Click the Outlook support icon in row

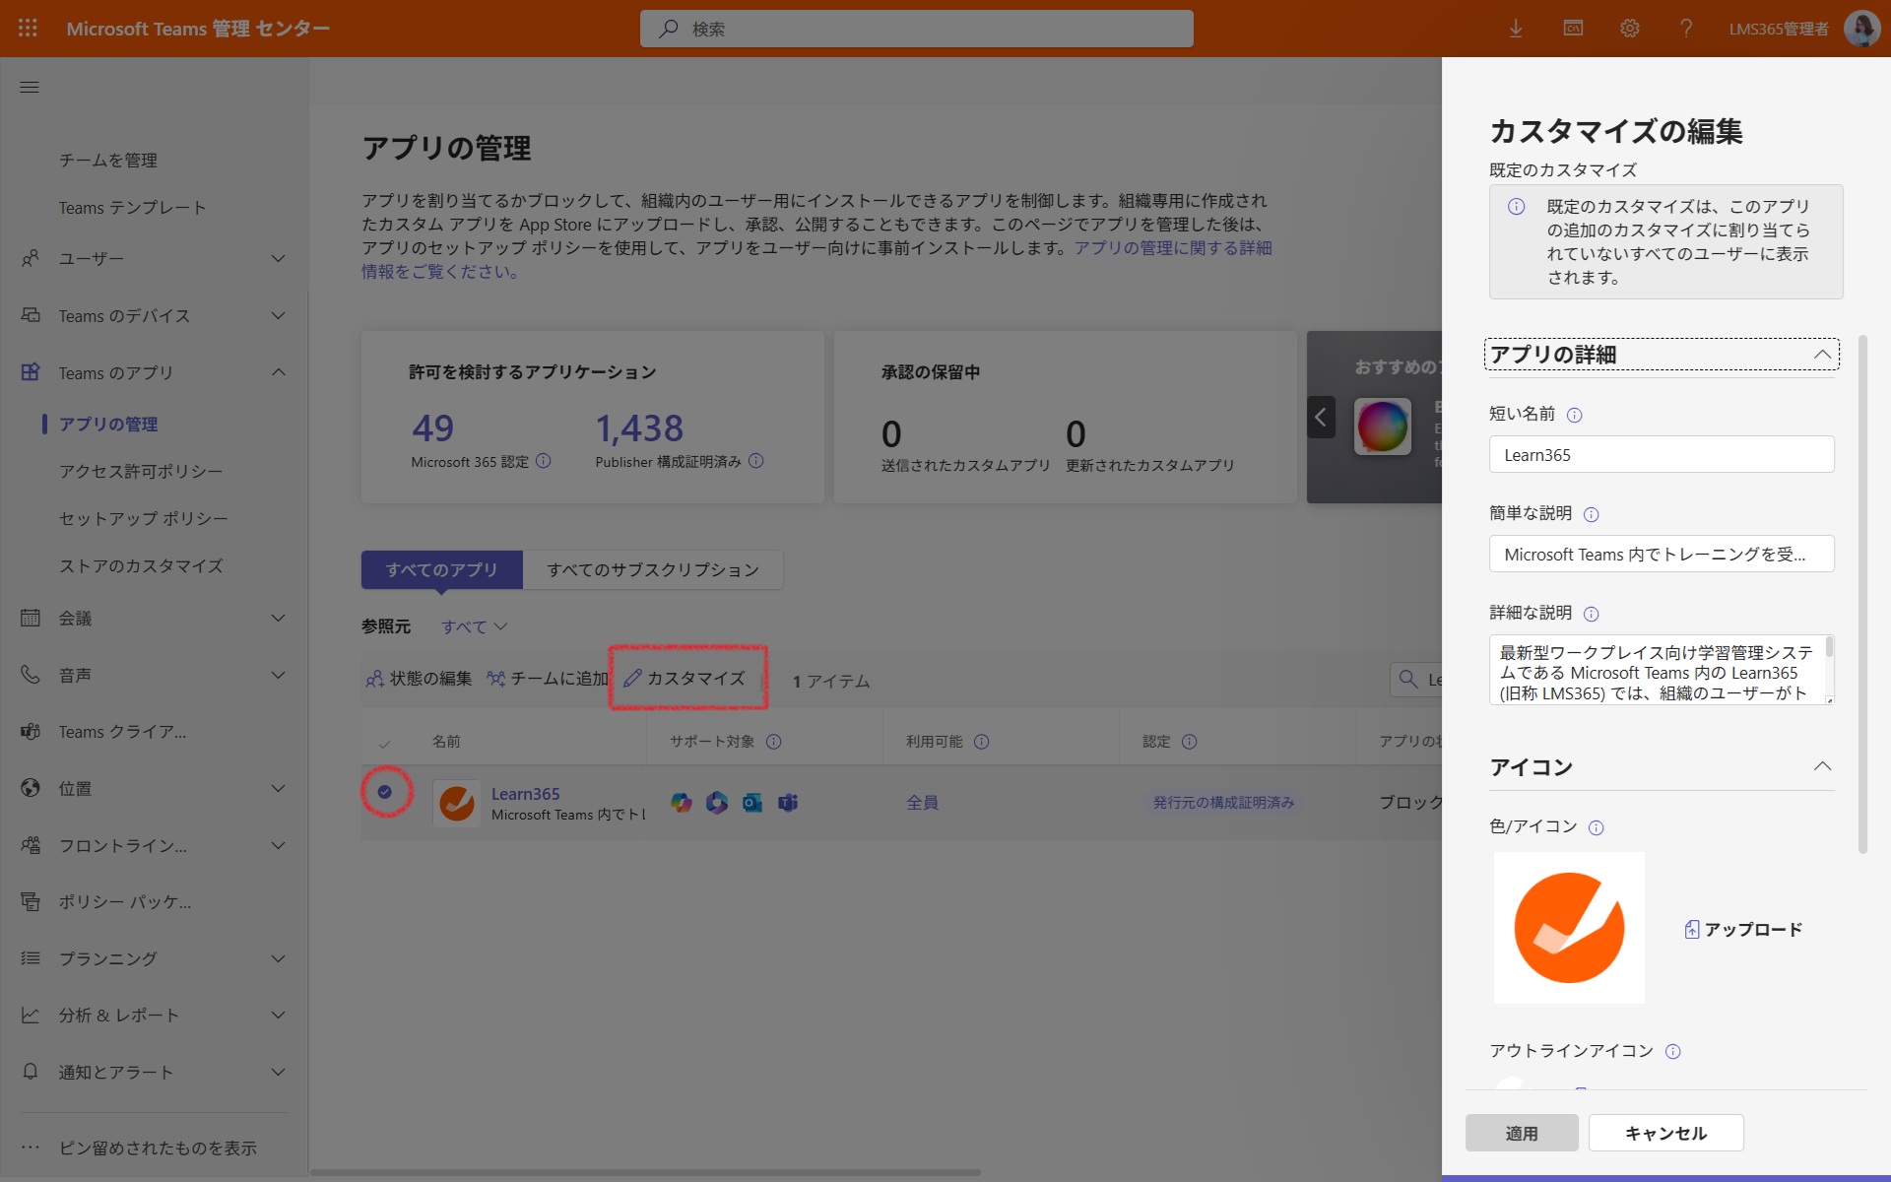point(752,803)
